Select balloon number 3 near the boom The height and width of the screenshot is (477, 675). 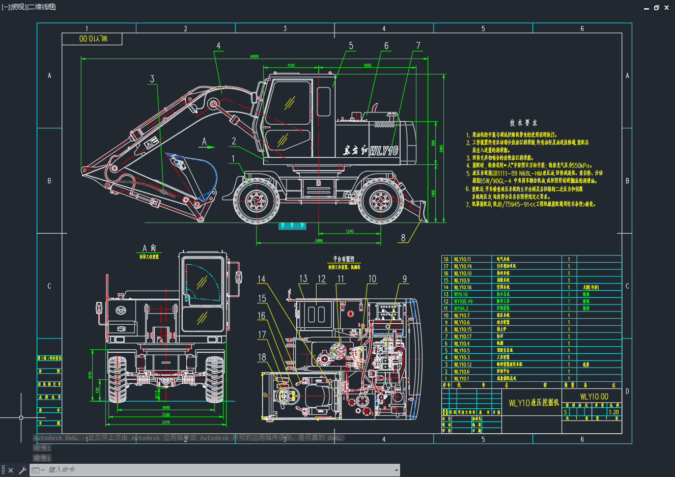tap(152, 79)
